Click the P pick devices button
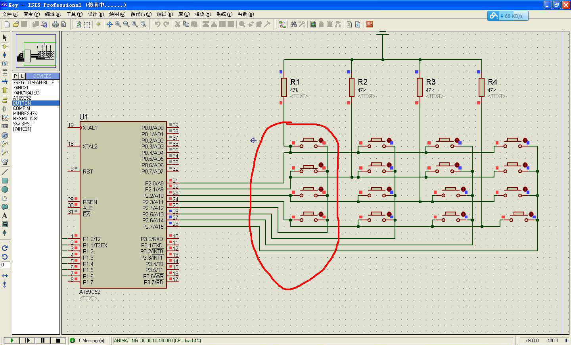The width and height of the screenshot is (571, 345). tap(15, 76)
